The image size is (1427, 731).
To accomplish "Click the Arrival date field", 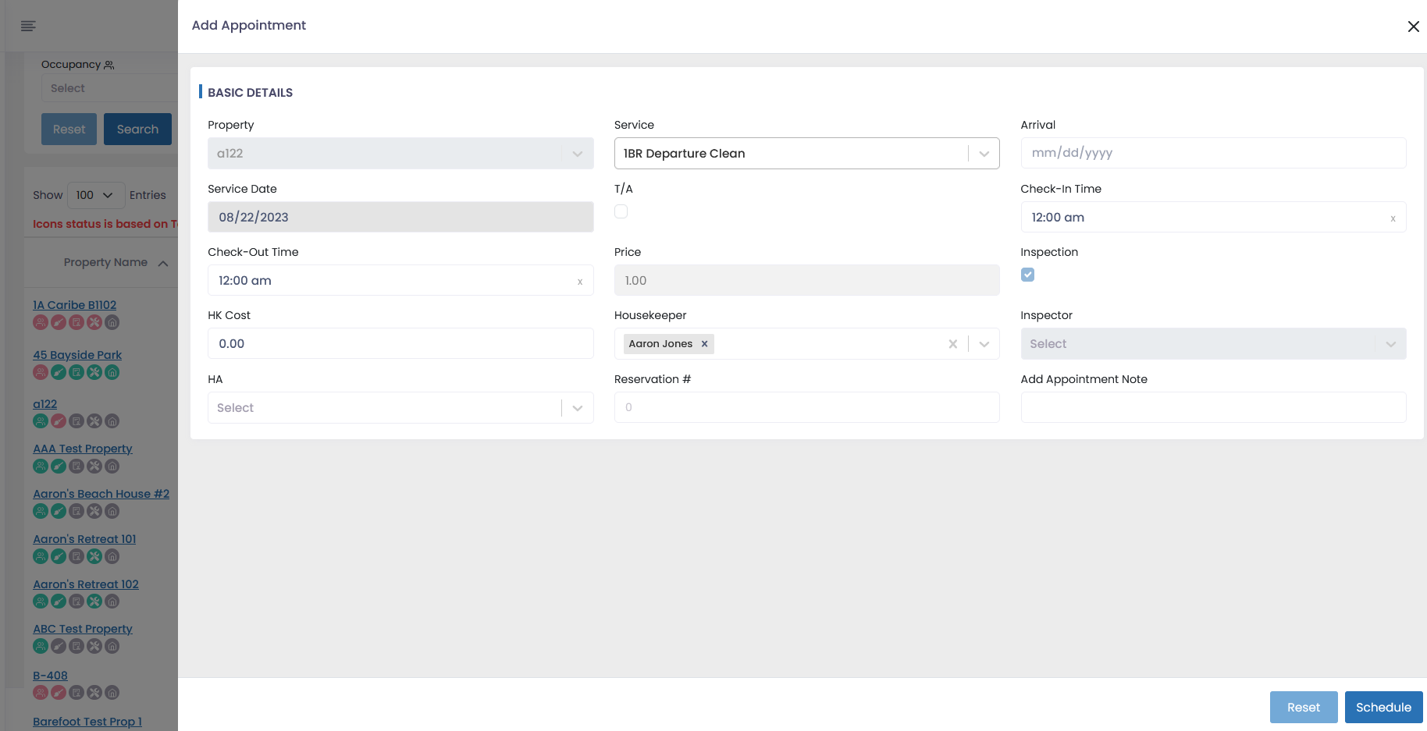I will click(x=1213, y=153).
